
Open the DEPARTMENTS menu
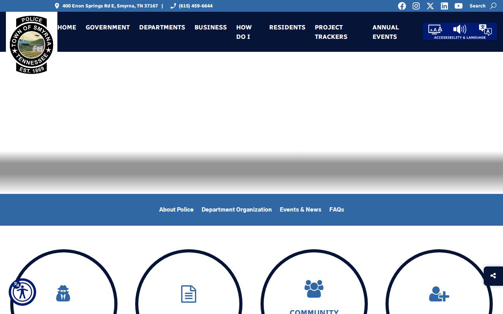pos(162,27)
